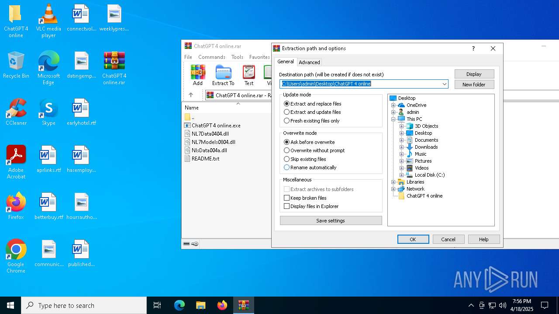The image size is (559, 314).
Task: Open the Favorites menu in WinRAR
Action: tap(259, 57)
